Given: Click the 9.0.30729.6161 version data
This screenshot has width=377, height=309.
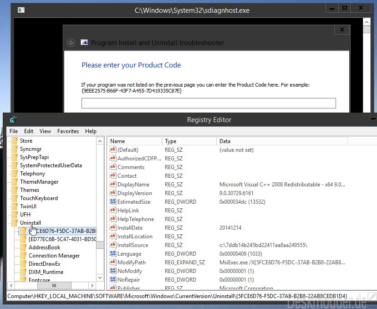Looking at the screenshot, I should pyautogui.click(x=236, y=193).
